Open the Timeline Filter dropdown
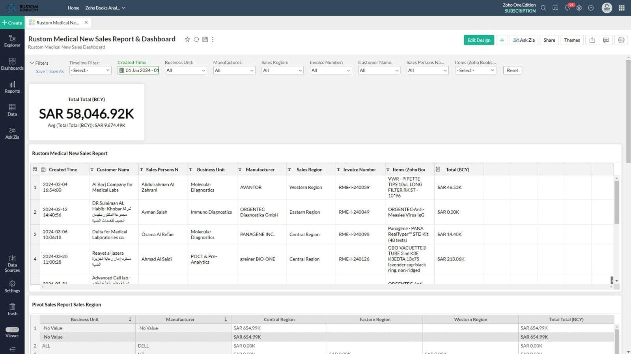The height and width of the screenshot is (354, 631). point(90,70)
